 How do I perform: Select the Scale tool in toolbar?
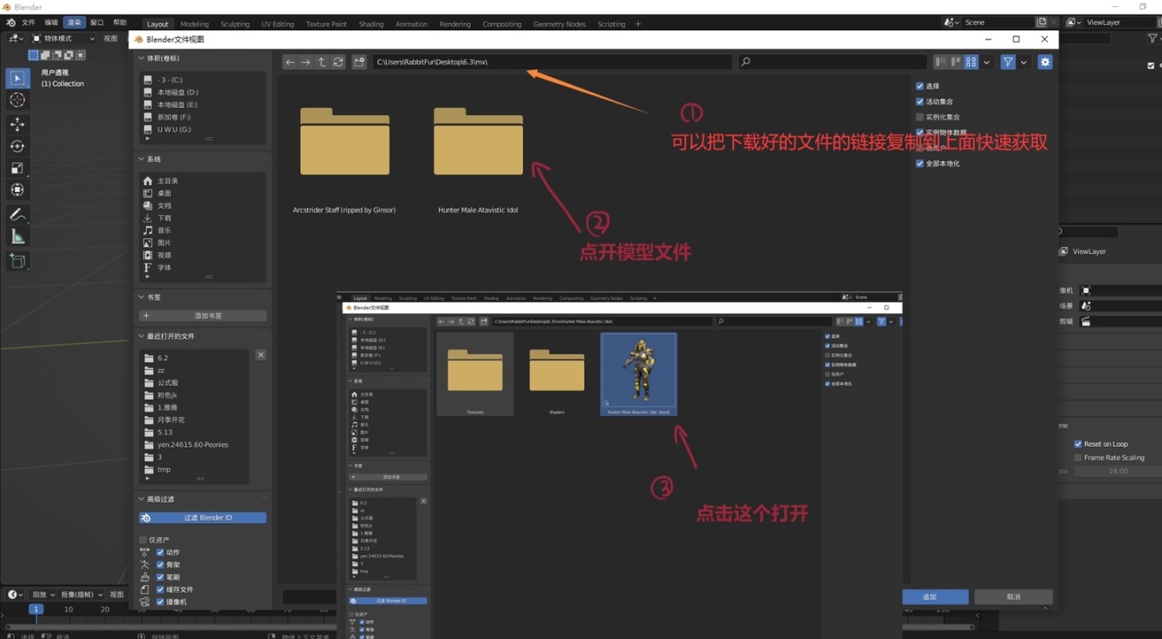17,168
